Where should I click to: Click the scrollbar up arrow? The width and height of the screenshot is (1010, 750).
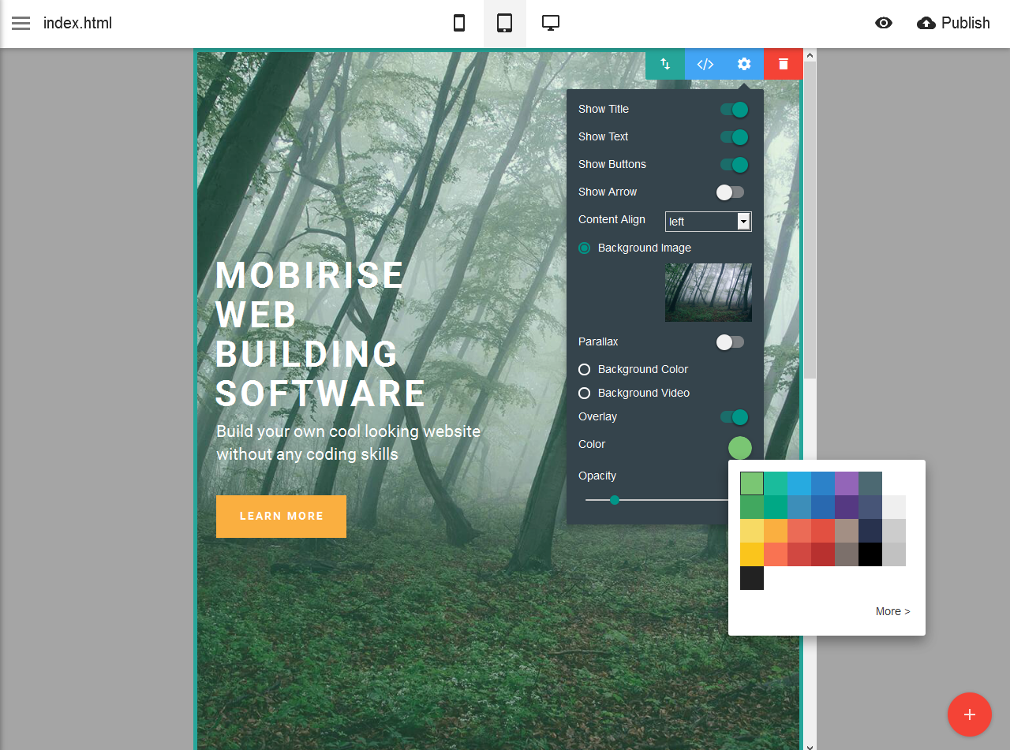(x=810, y=55)
